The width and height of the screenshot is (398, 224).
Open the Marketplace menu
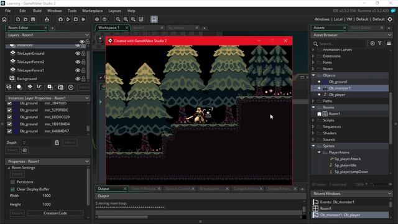(93, 11)
